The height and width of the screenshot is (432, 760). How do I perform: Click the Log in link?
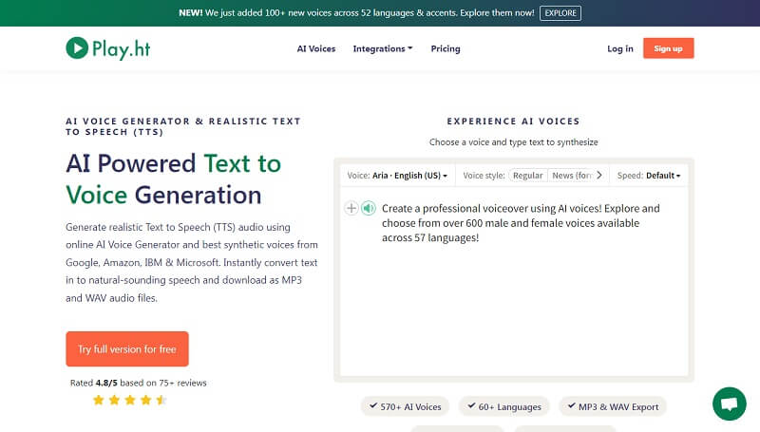[620, 48]
